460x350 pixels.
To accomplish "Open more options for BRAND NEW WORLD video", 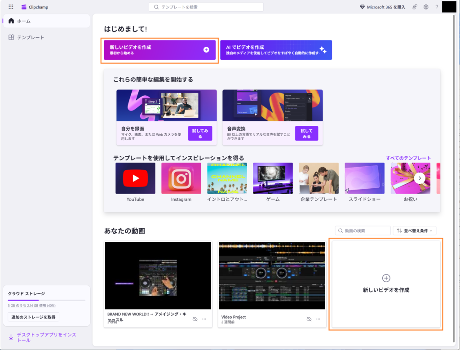I will click(204, 319).
